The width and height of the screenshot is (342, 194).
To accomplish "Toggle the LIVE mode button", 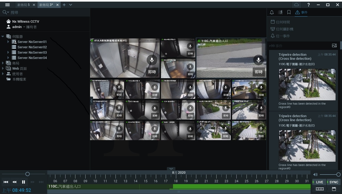I will [x=319, y=182].
